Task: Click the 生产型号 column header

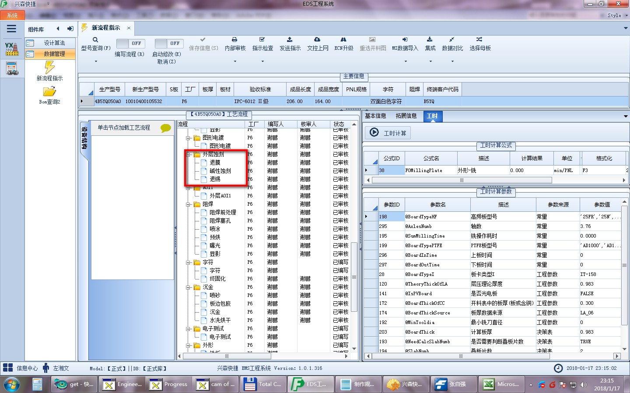Action: coord(109,89)
